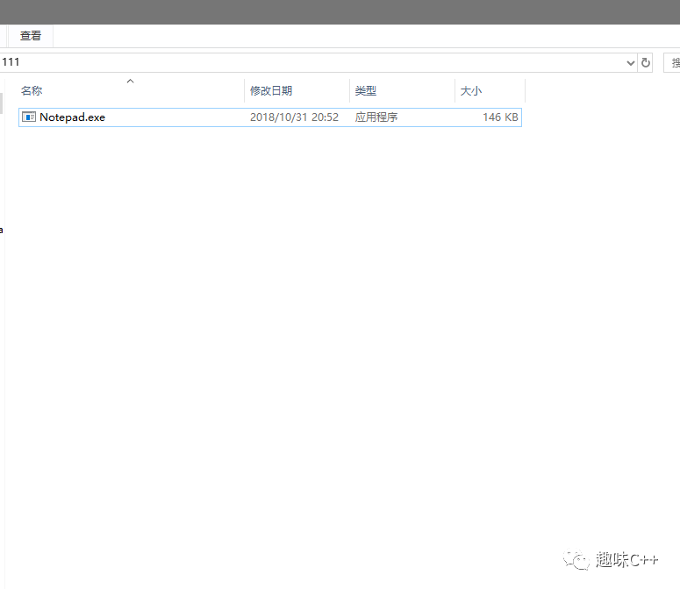The width and height of the screenshot is (680, 589).
Task: Sort files by 大小 column header
Action: [x=490, y=90]
